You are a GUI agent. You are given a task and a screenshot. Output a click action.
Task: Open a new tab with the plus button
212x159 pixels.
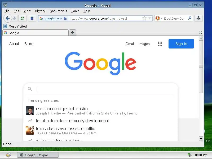(x=73, y=33)
